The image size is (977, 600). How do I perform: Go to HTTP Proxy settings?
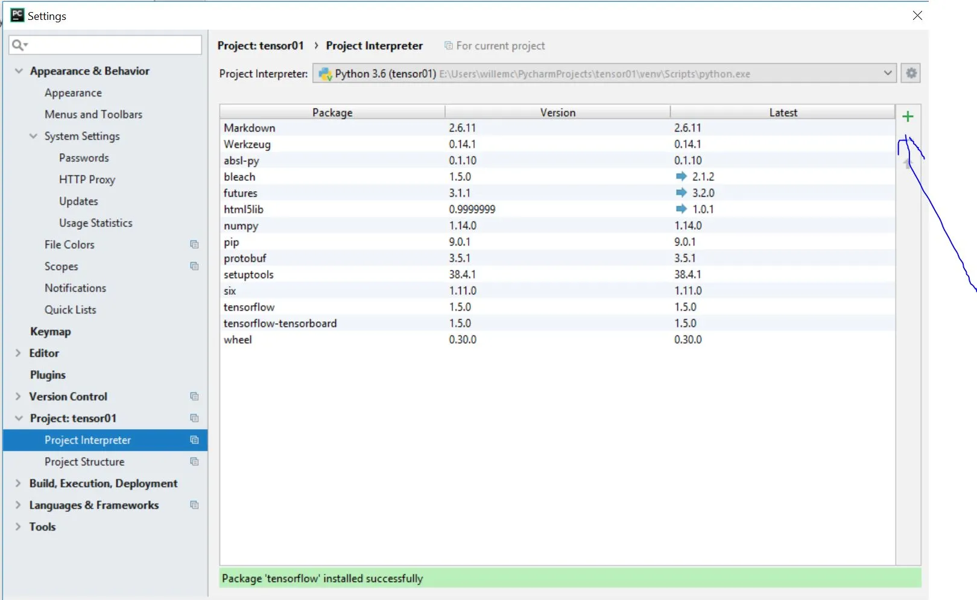point(87,180)
